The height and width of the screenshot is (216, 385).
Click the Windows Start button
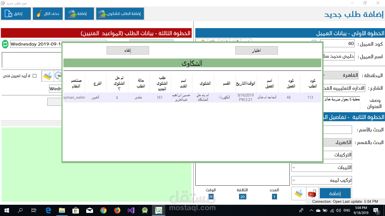point(7,210)
